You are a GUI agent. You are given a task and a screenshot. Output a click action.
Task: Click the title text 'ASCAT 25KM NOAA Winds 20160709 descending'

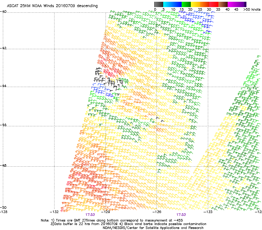[52, 6]
